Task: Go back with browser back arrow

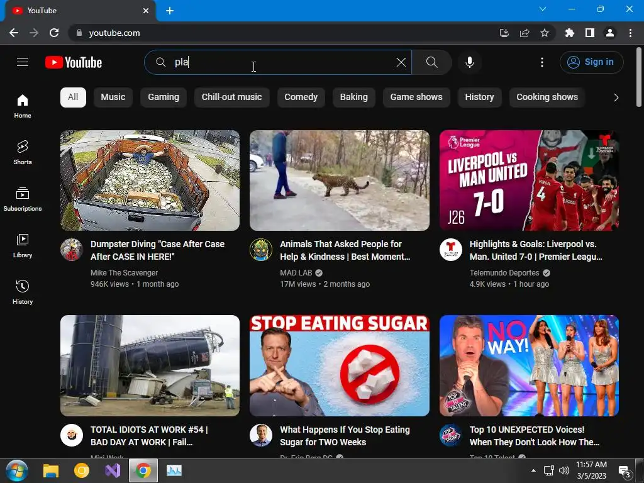Action: click(14, 33)
